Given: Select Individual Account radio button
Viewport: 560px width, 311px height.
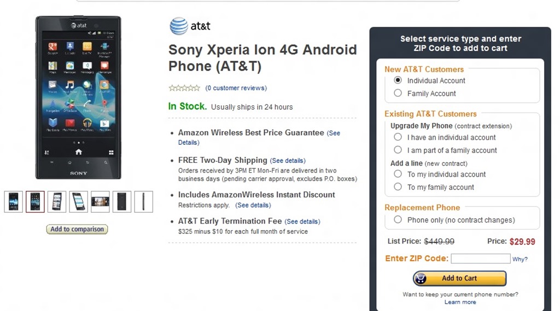Looking at the screenshot, I should coord(398,80).
